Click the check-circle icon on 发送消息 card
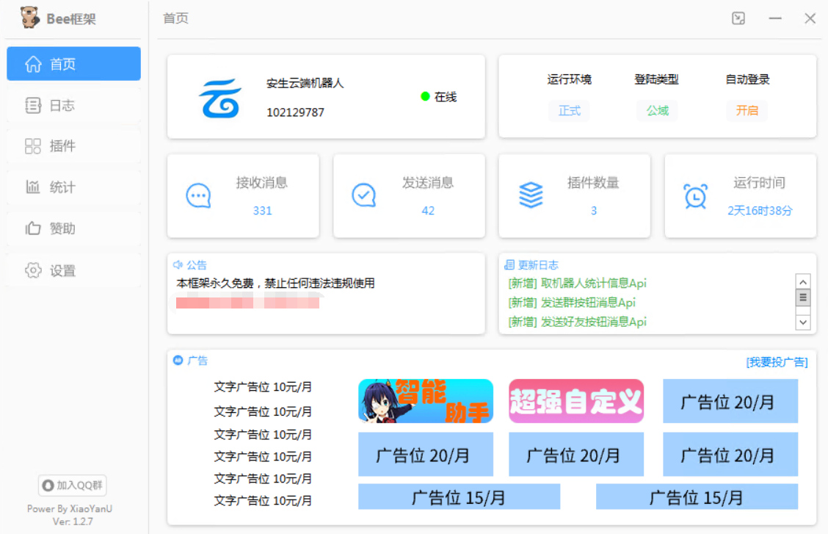The image size is (828, 534). pos(364,195)
